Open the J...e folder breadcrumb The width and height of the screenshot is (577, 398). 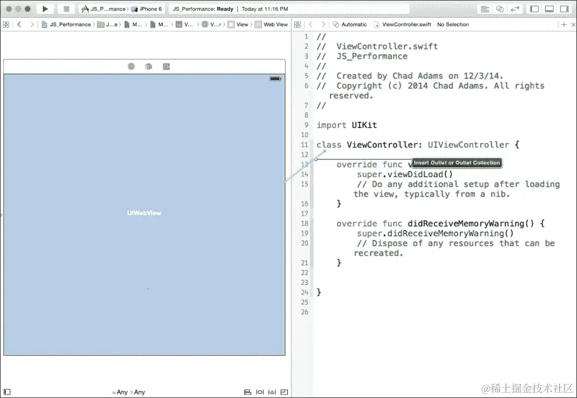107,25
